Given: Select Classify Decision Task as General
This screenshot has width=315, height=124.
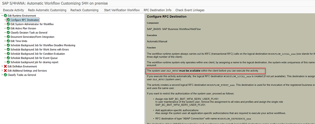Looking at the screenshot, I should pyautogui.click(x=29, y=32).
